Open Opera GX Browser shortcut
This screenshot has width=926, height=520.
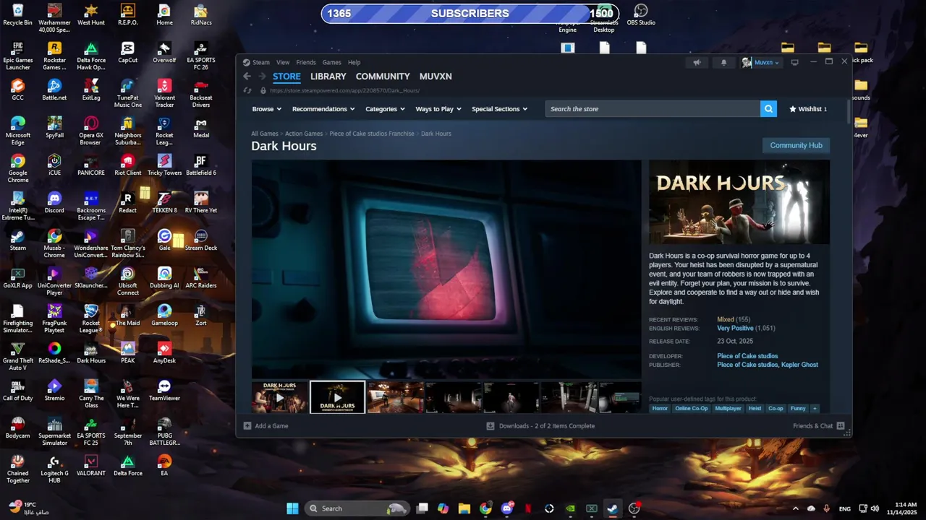pyautogui.click(x=91, y=131)
